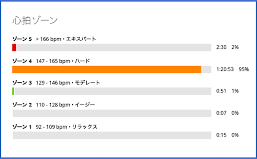The width and height of the screenshot is (257, 159).
Task: Click the empty Zone 2 progress bar
Action: (112, 113)
